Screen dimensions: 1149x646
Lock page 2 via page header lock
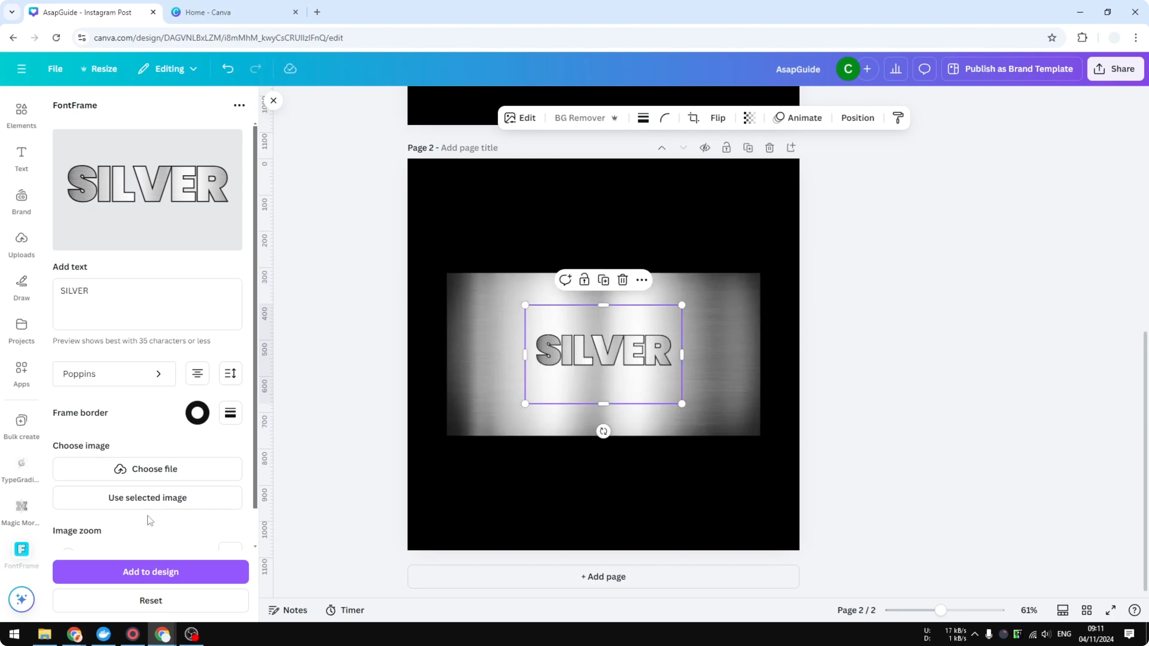[x=726, y=148]
